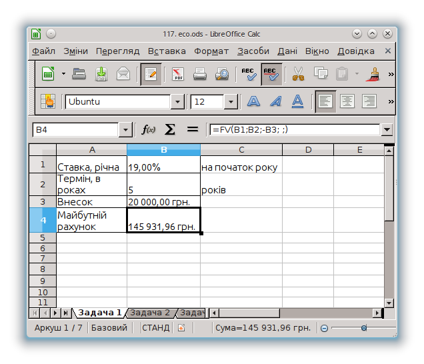Click the Cut scissors icon
The image size is (424, 364).
point(298,74)
